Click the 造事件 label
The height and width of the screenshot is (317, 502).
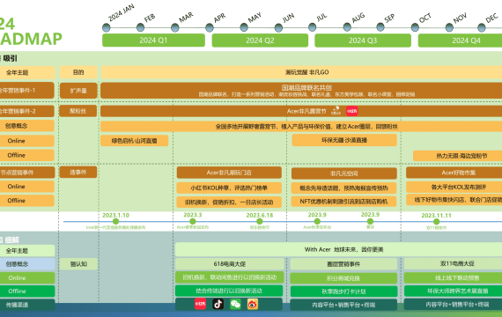(x=78, y=173)
